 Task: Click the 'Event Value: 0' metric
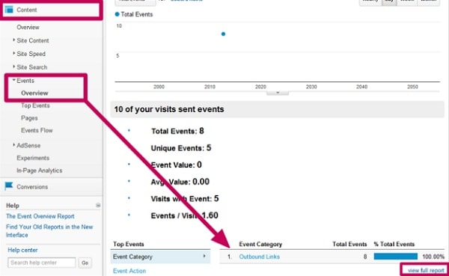pos(176,165)
